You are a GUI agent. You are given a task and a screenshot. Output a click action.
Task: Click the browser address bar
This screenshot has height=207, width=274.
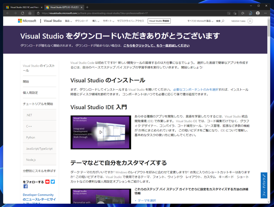(x=128, y=13)
